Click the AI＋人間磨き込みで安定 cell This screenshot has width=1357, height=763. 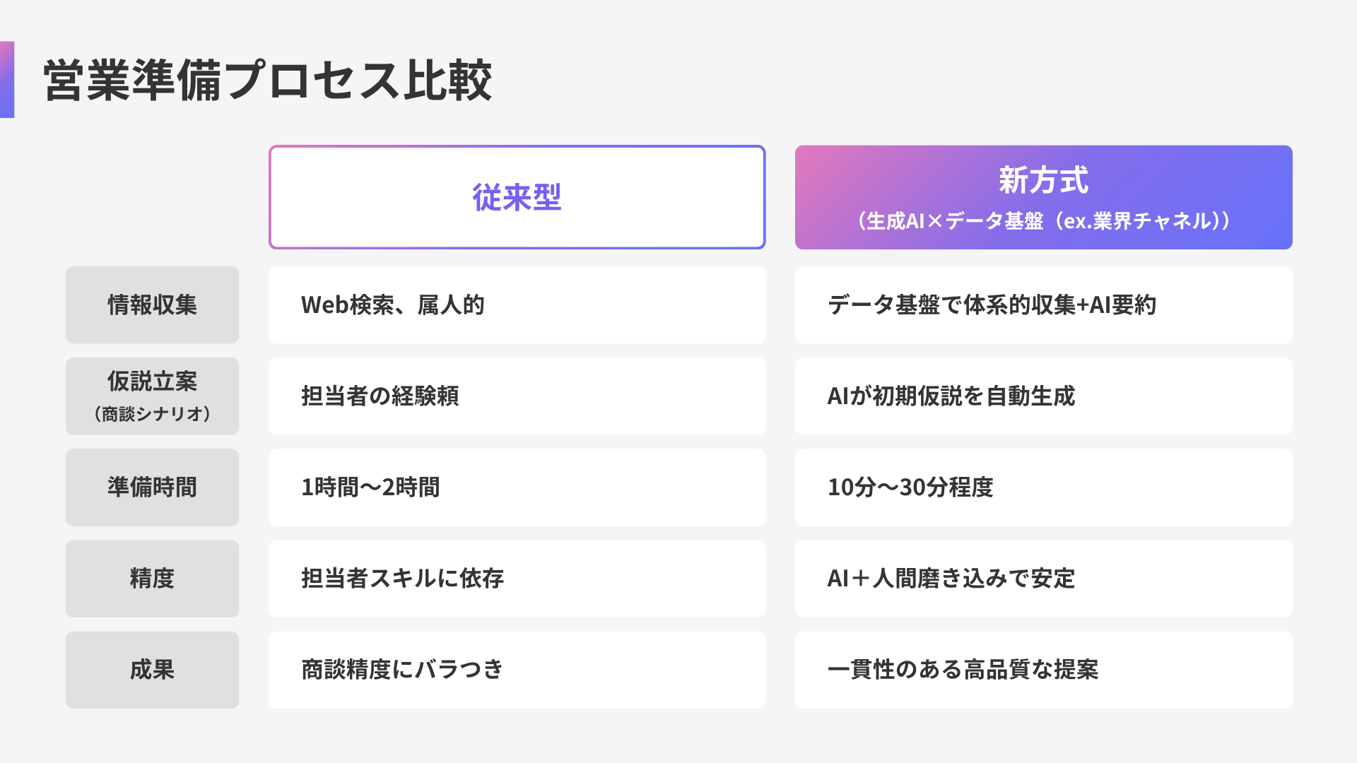[1043, 578]
